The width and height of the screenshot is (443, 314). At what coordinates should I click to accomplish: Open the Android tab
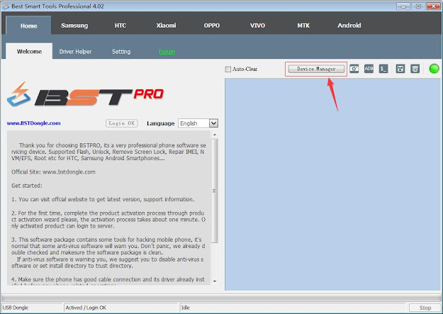349,26
